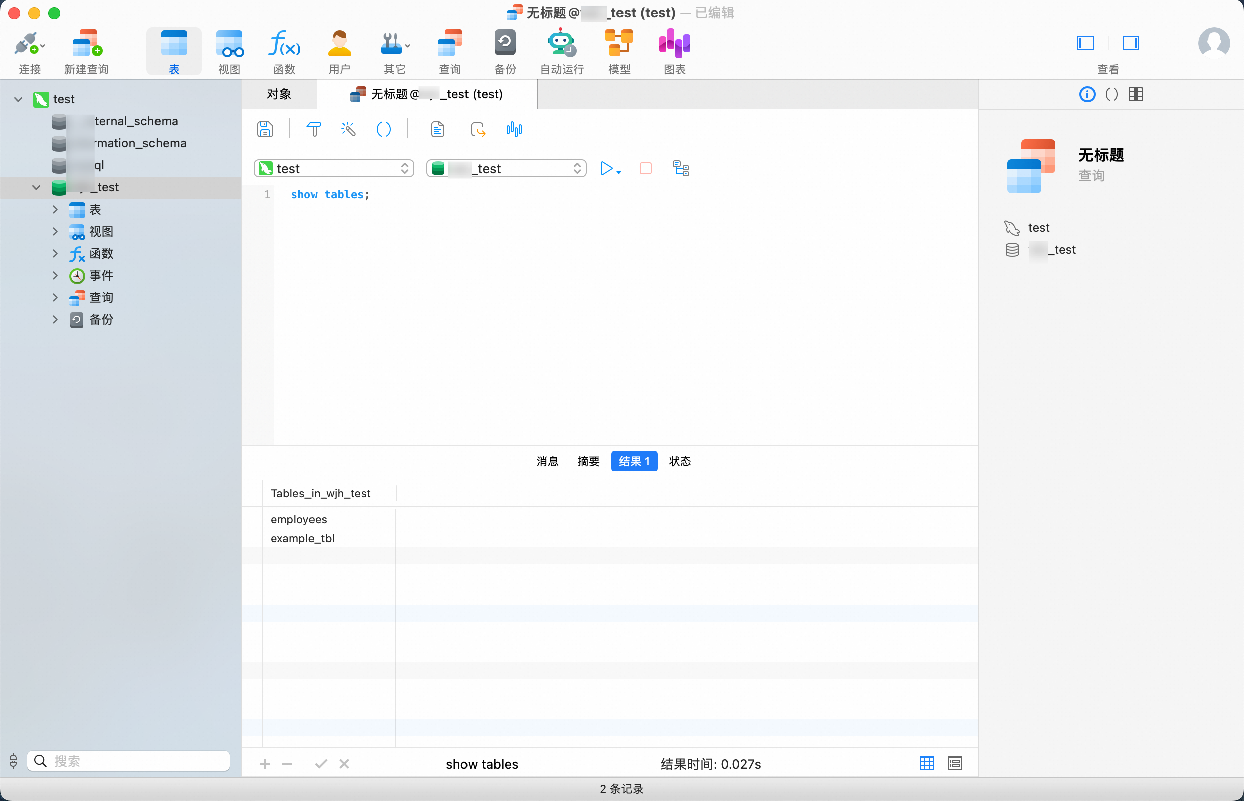Open the database selection dropdown
Viewport: 1244px width, 801px height.
(x=506, y=168)
